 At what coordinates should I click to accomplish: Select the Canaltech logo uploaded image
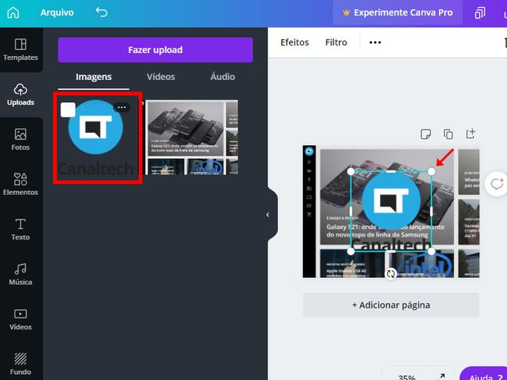[96, 137]
